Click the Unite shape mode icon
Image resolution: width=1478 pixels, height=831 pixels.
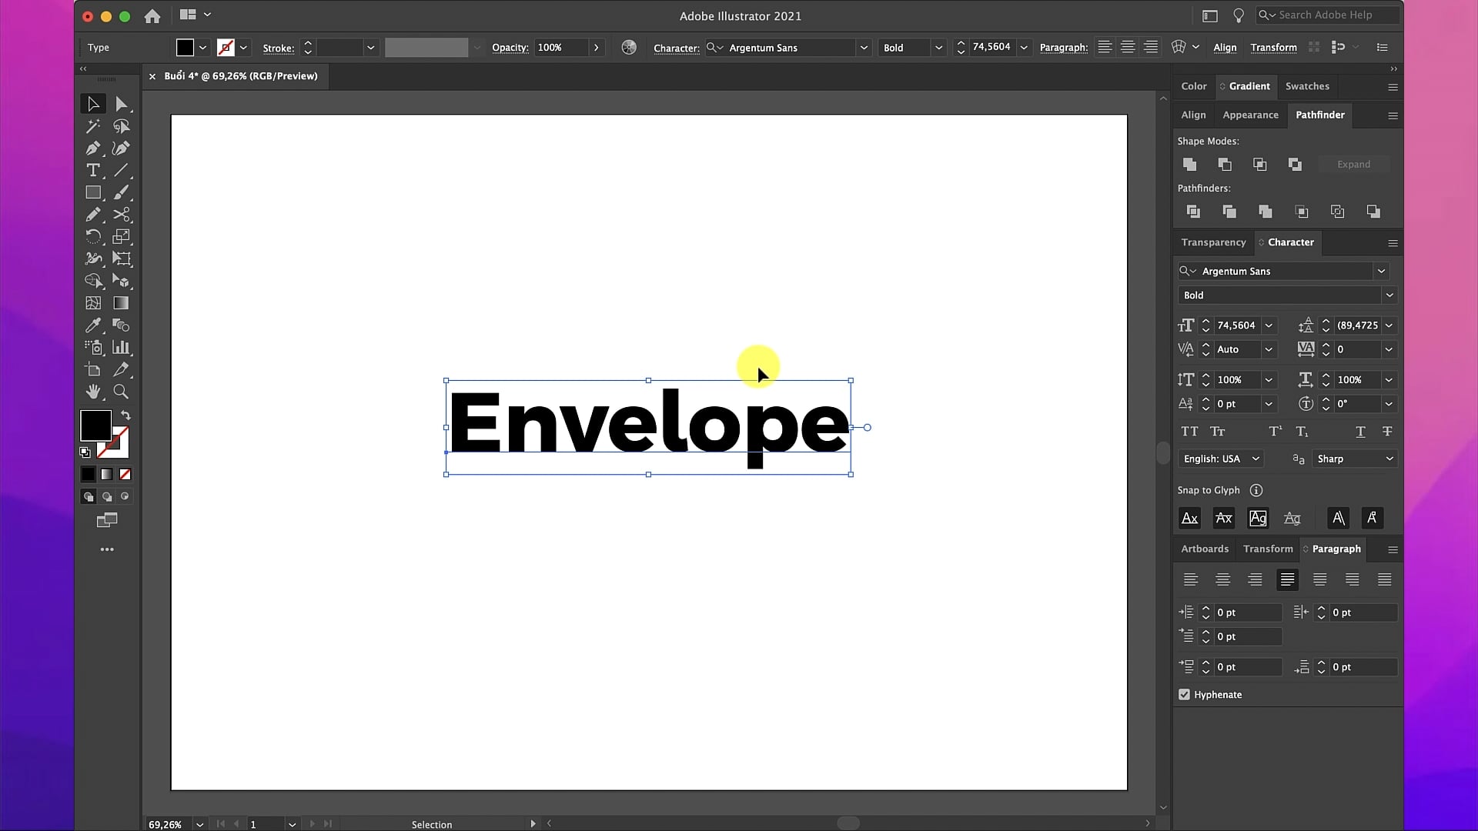tap(1189, 164)
